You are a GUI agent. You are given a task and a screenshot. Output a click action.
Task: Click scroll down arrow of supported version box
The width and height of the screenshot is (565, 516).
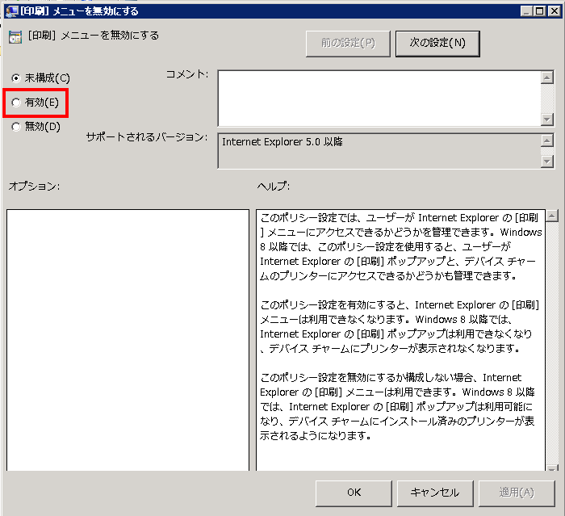[x=546, y=161]
